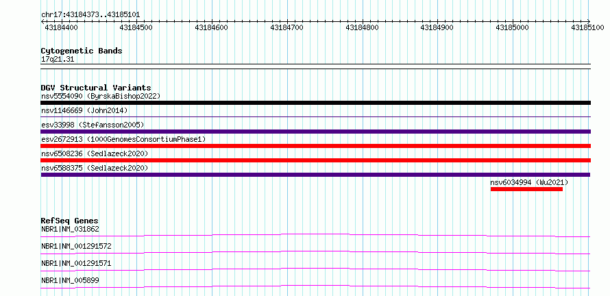Click ruler tick label 43185100
Screen dimensions: 610x296
coord(587,27)
